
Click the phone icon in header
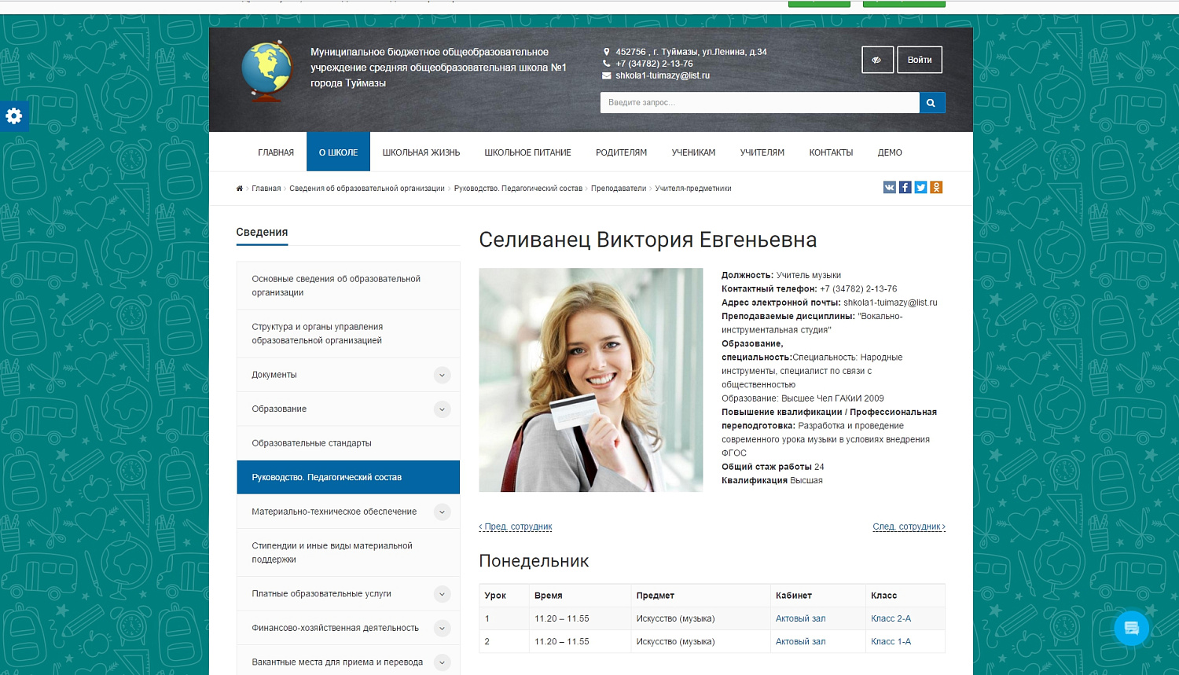[606, 63]
